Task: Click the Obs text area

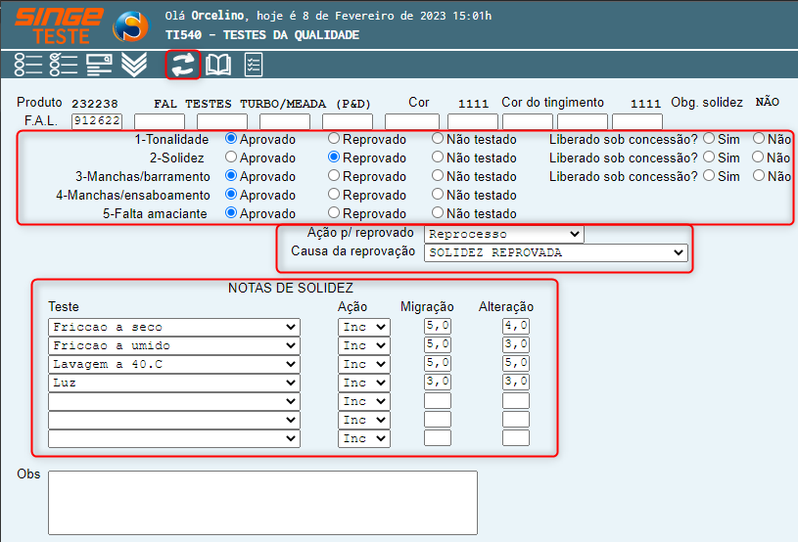Action: (262, 503)
